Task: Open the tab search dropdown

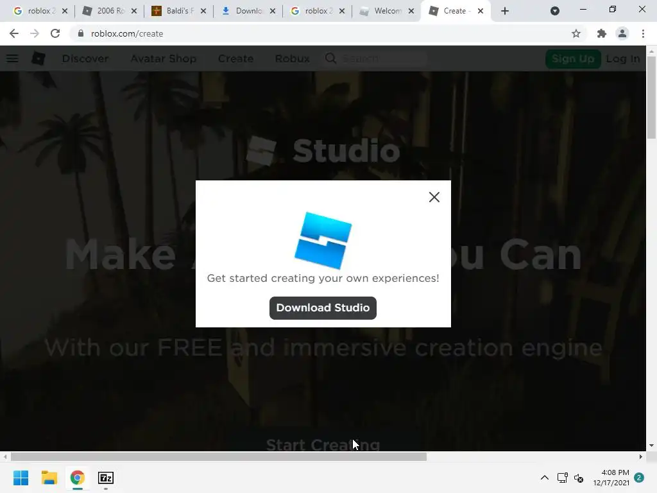Action: tap(555, 11)
